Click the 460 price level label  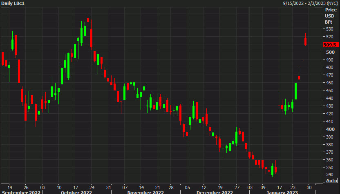tap(329, 83)
